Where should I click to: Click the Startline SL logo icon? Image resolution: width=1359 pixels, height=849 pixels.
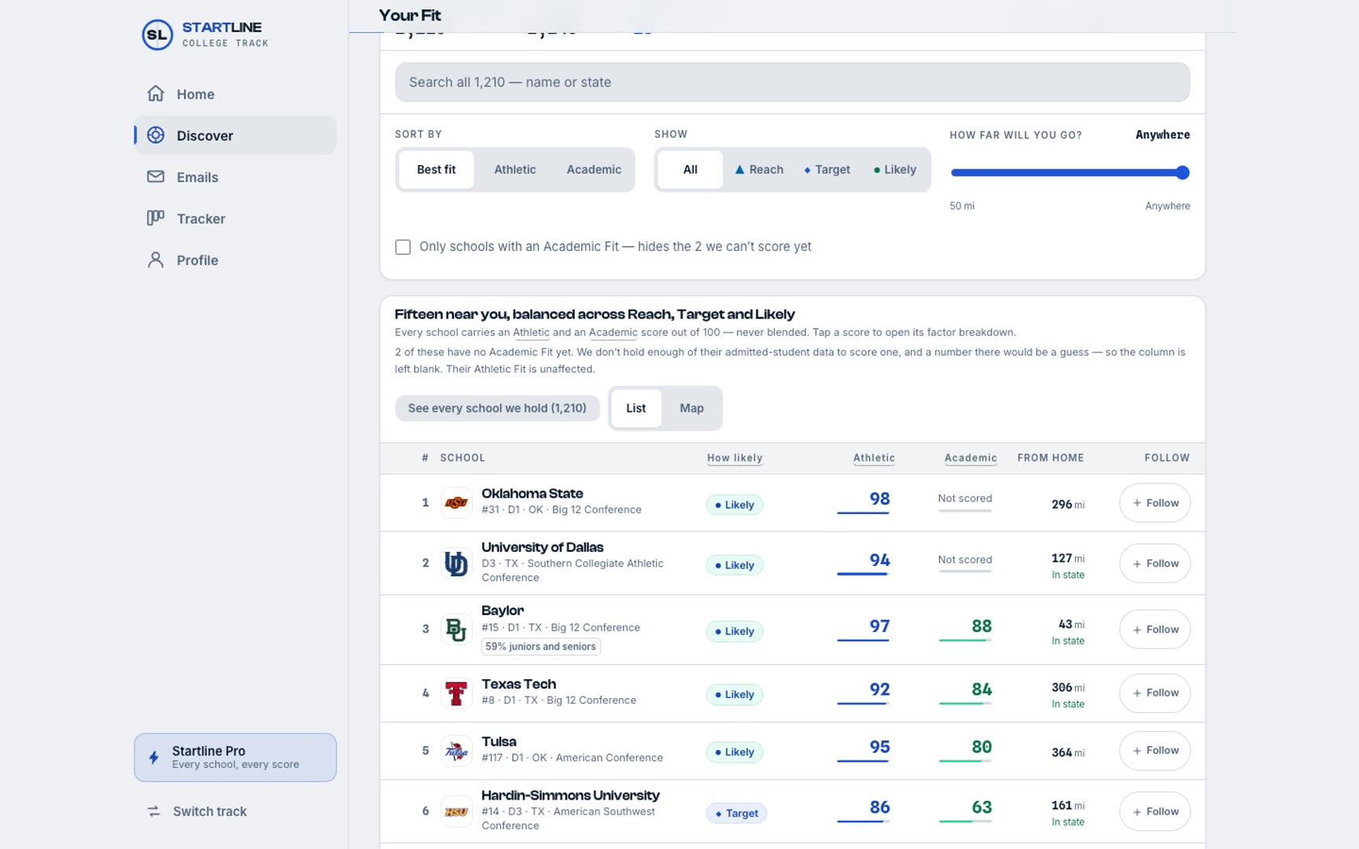157,35
